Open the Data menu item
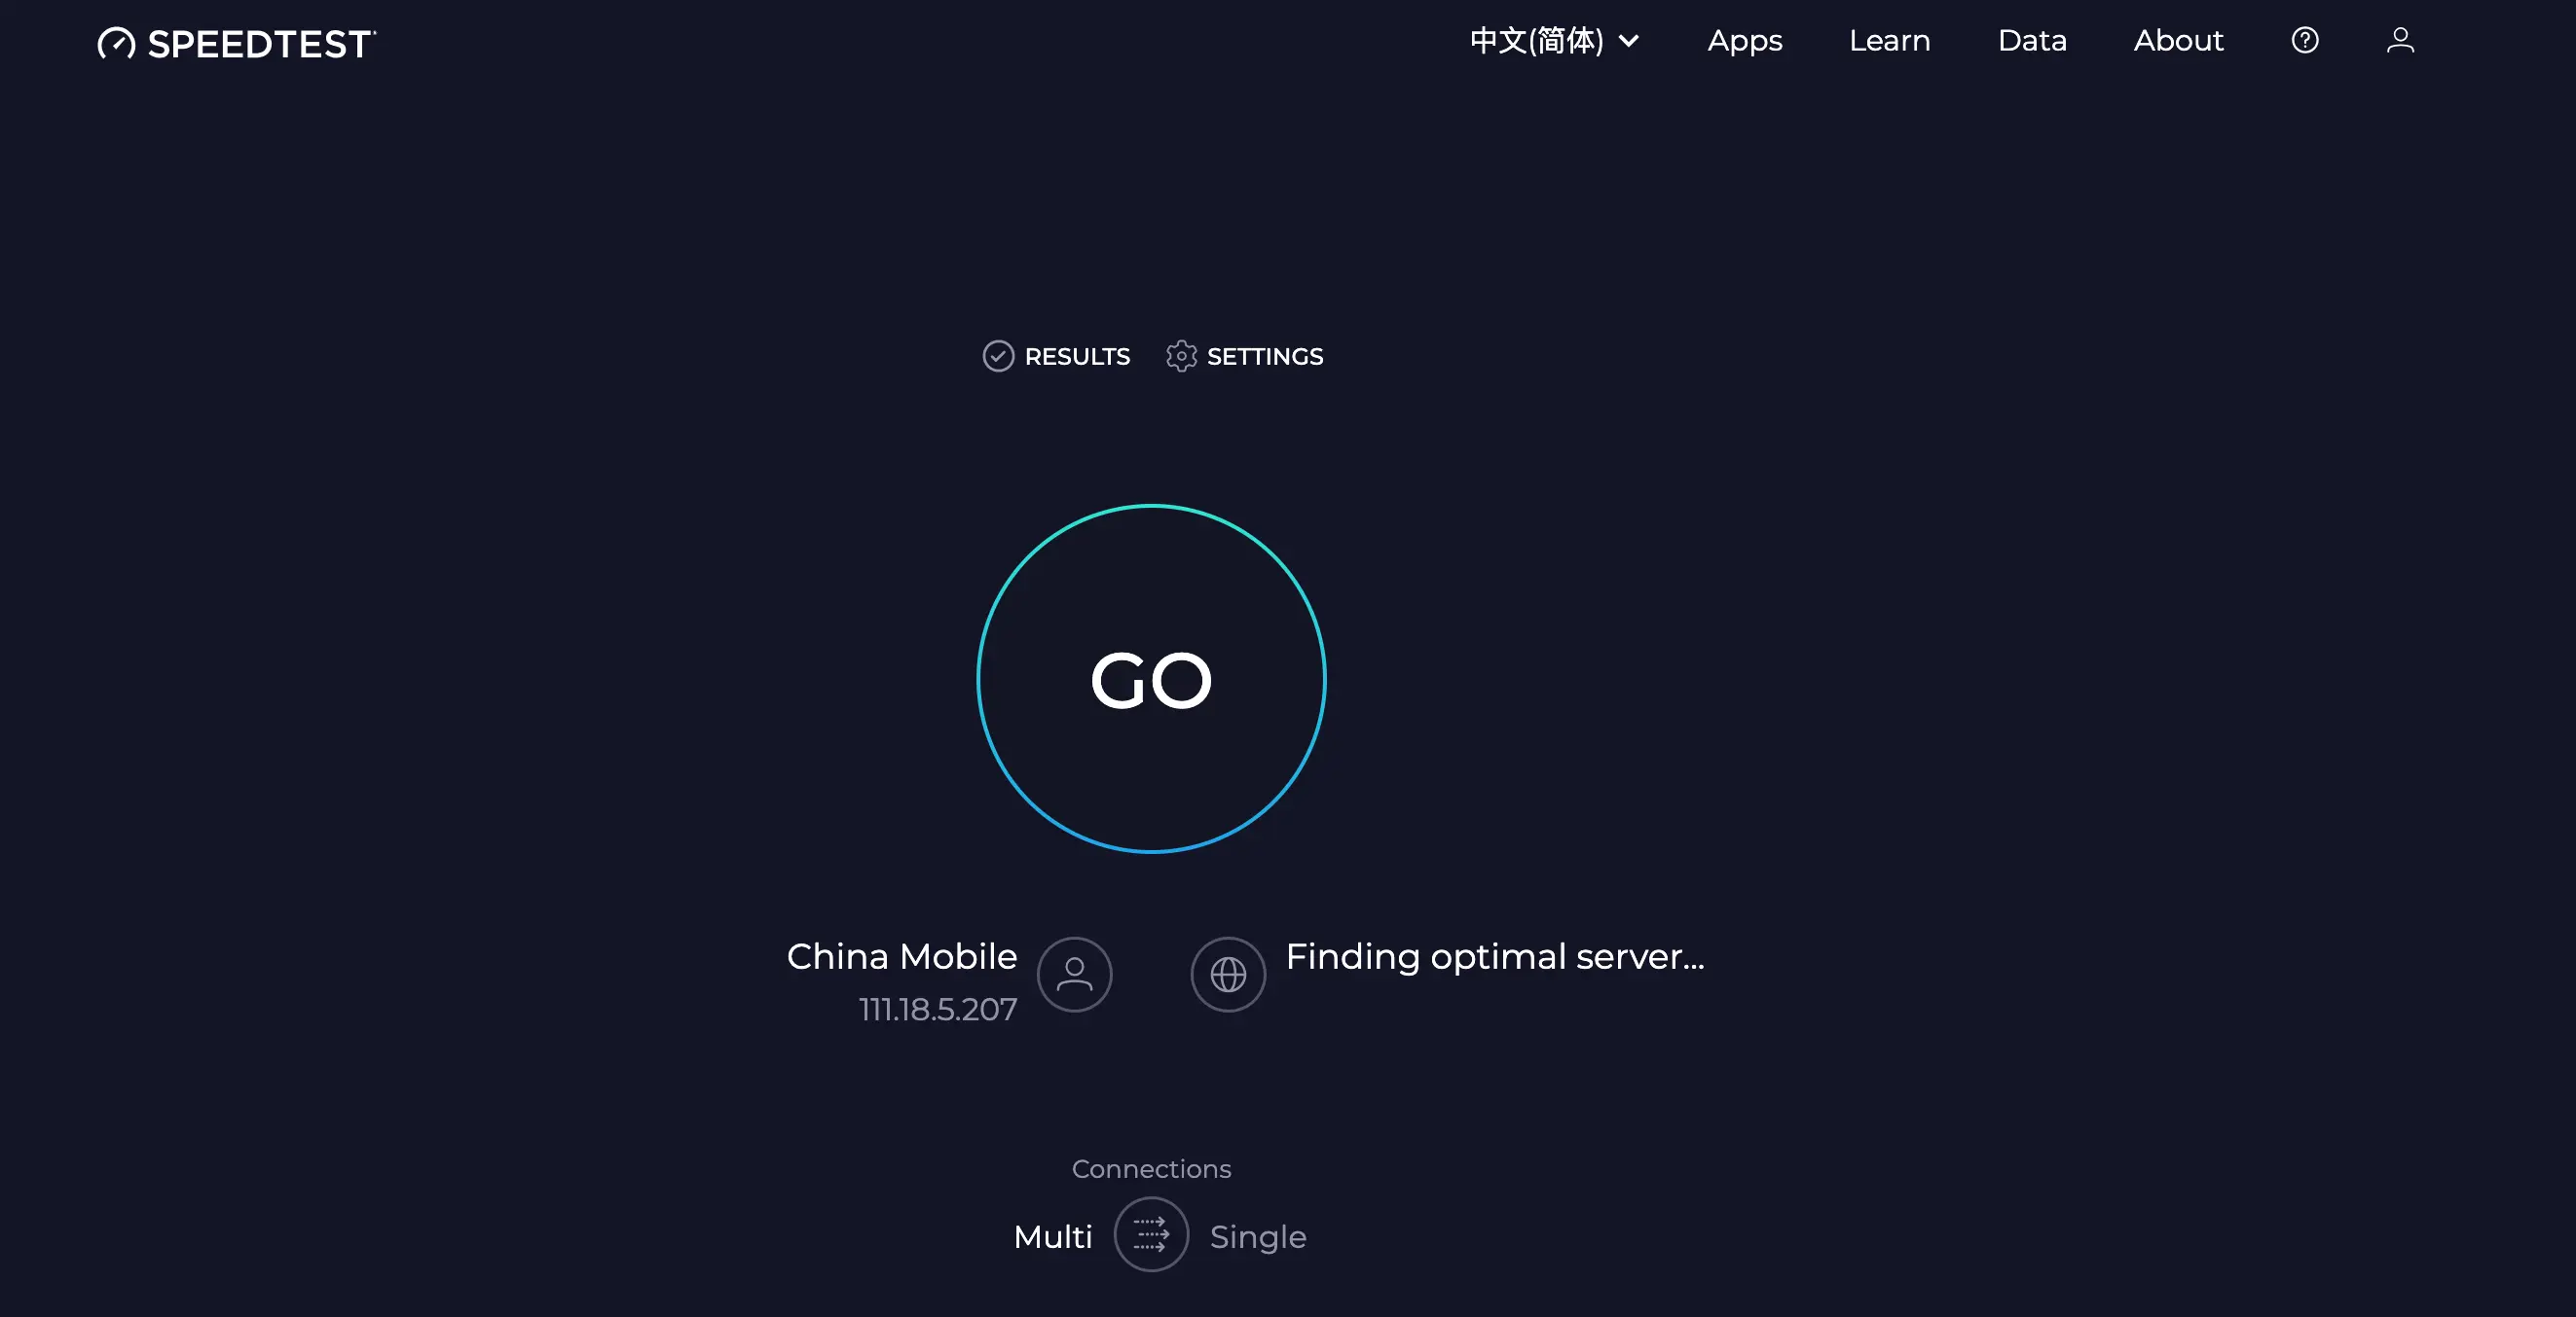The image size is (2576, 1317). point(2031,41)
